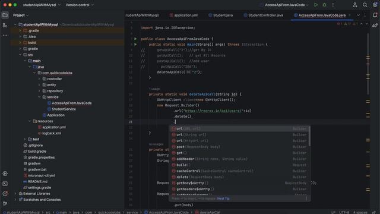Open build.gradle file
This screenshot has width=380, height=214.
37,152
